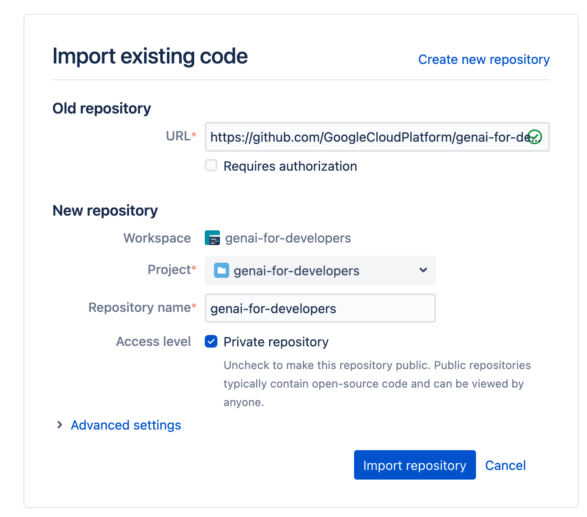The width and height of the screenshot is (587, 517).
Task: Click the "URL" field label
Action: click(178, 136)
